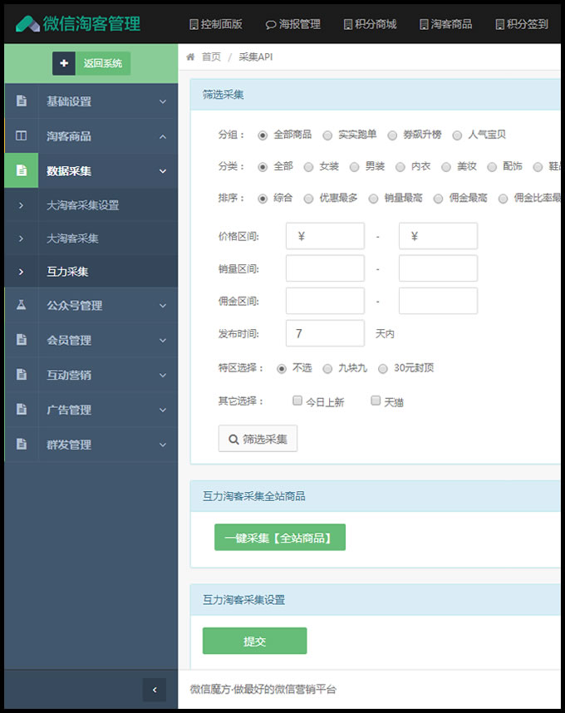Screen dimensions: 565x713
Task: Click the arrow icon before 大淘客采集设置
Action: pos(22,205)
